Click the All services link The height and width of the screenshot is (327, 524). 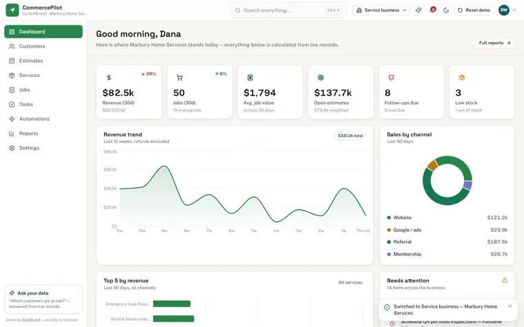pos(350,282)
